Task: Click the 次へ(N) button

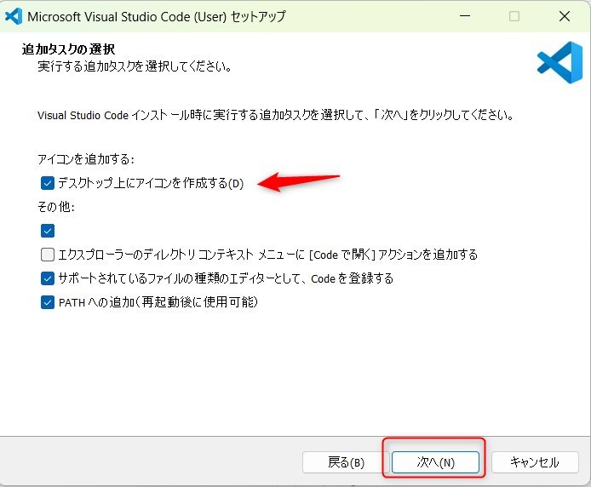Action: 435,462
